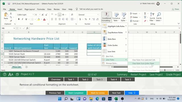Open Task 4 tab
The height and width of the screenshot is (102, 182).
(114, 79)
